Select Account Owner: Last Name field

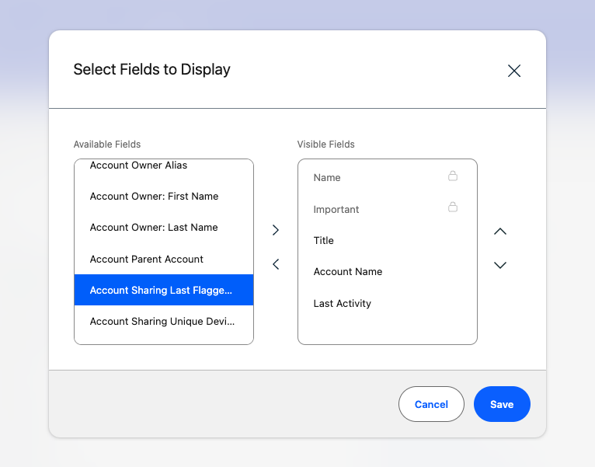164,228
